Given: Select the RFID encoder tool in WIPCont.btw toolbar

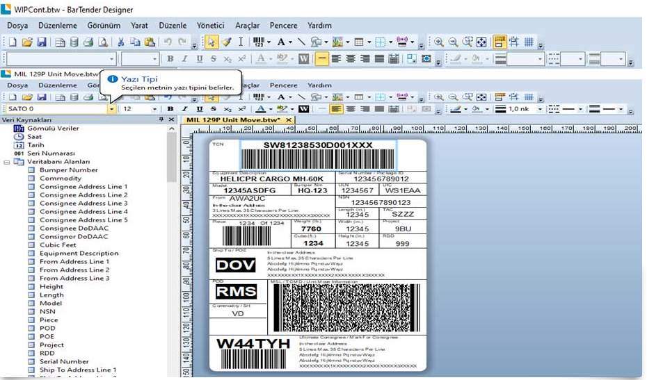Looking at the screenshot, I should 402,42.
